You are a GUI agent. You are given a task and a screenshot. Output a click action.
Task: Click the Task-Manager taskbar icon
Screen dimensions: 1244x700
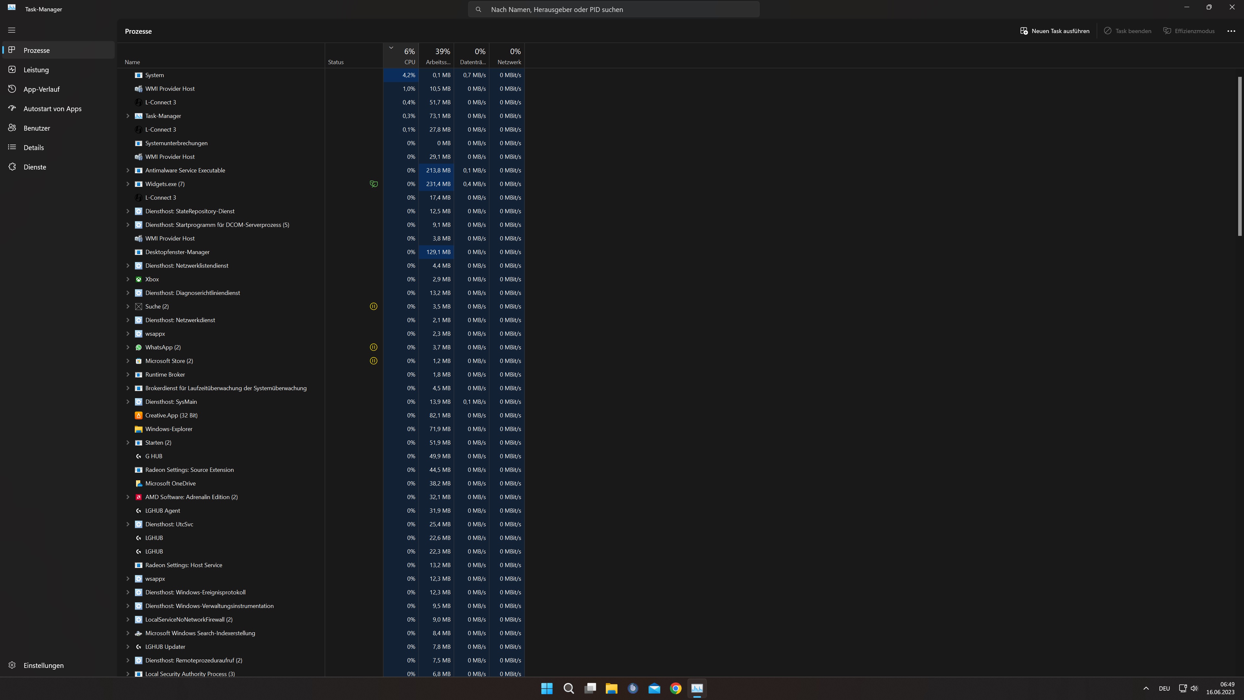[x=697, y=688]
